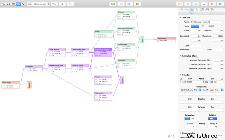Image resolution: width=225 pixels, height=140 pixels.
Task: Select the Engineering group node
Action: tap(34, 69)
